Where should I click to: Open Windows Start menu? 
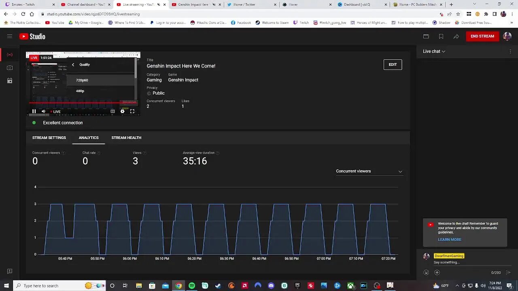tap(6, 286)
